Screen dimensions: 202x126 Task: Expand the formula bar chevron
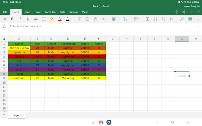[x=198, y=26]
